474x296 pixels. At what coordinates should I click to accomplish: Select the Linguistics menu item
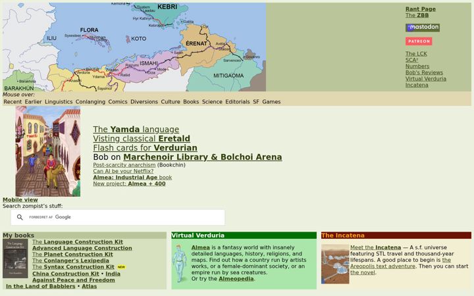(59, 102)
